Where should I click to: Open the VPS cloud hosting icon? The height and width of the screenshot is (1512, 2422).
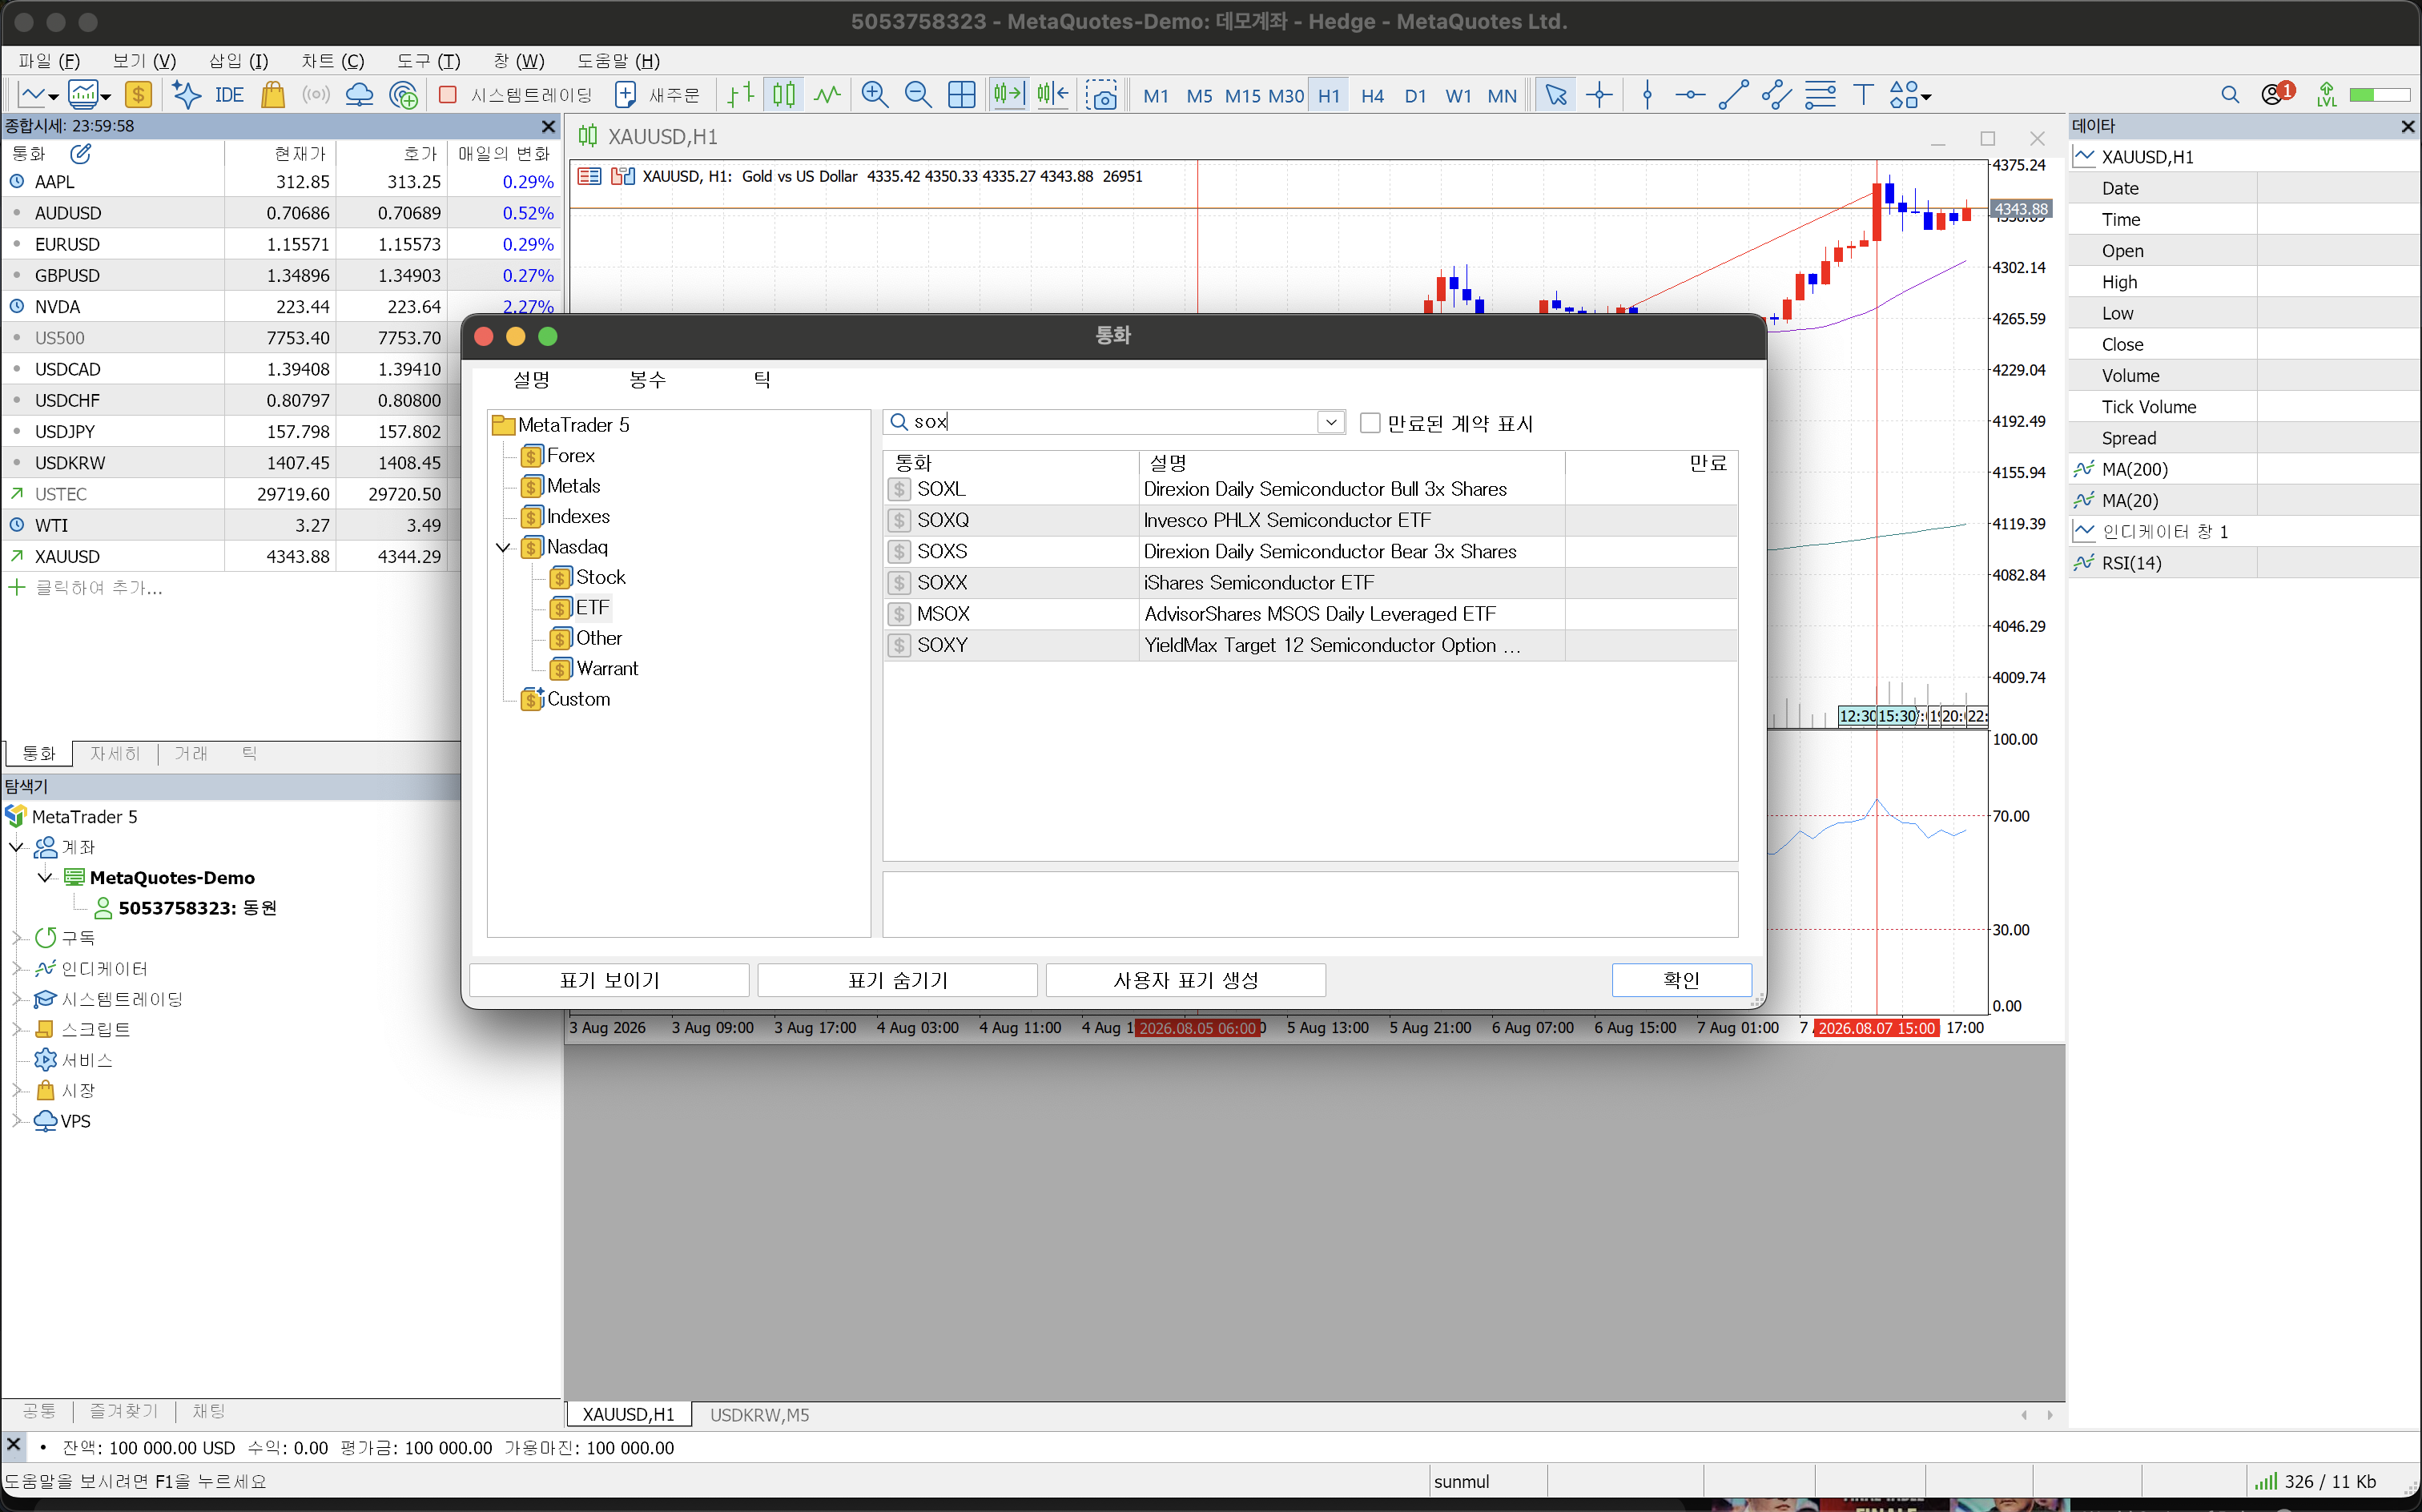pos(359,95)
